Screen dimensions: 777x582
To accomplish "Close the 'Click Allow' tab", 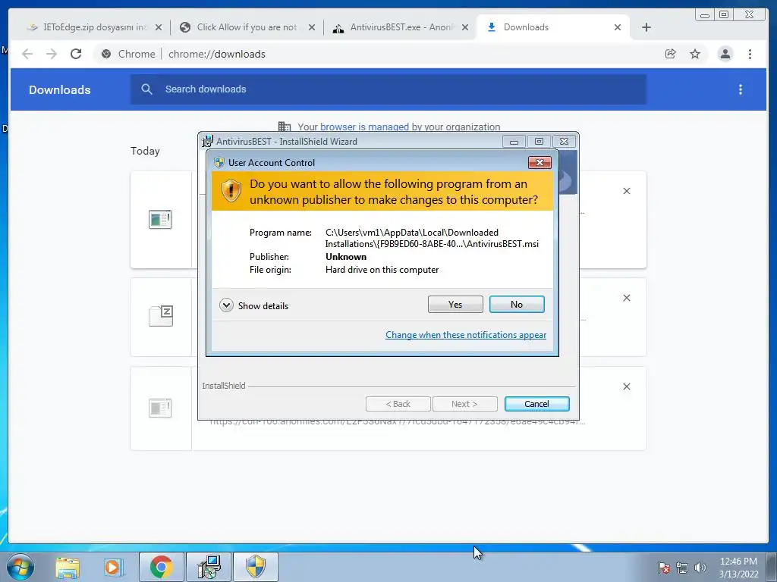I will tap(312, 28).
